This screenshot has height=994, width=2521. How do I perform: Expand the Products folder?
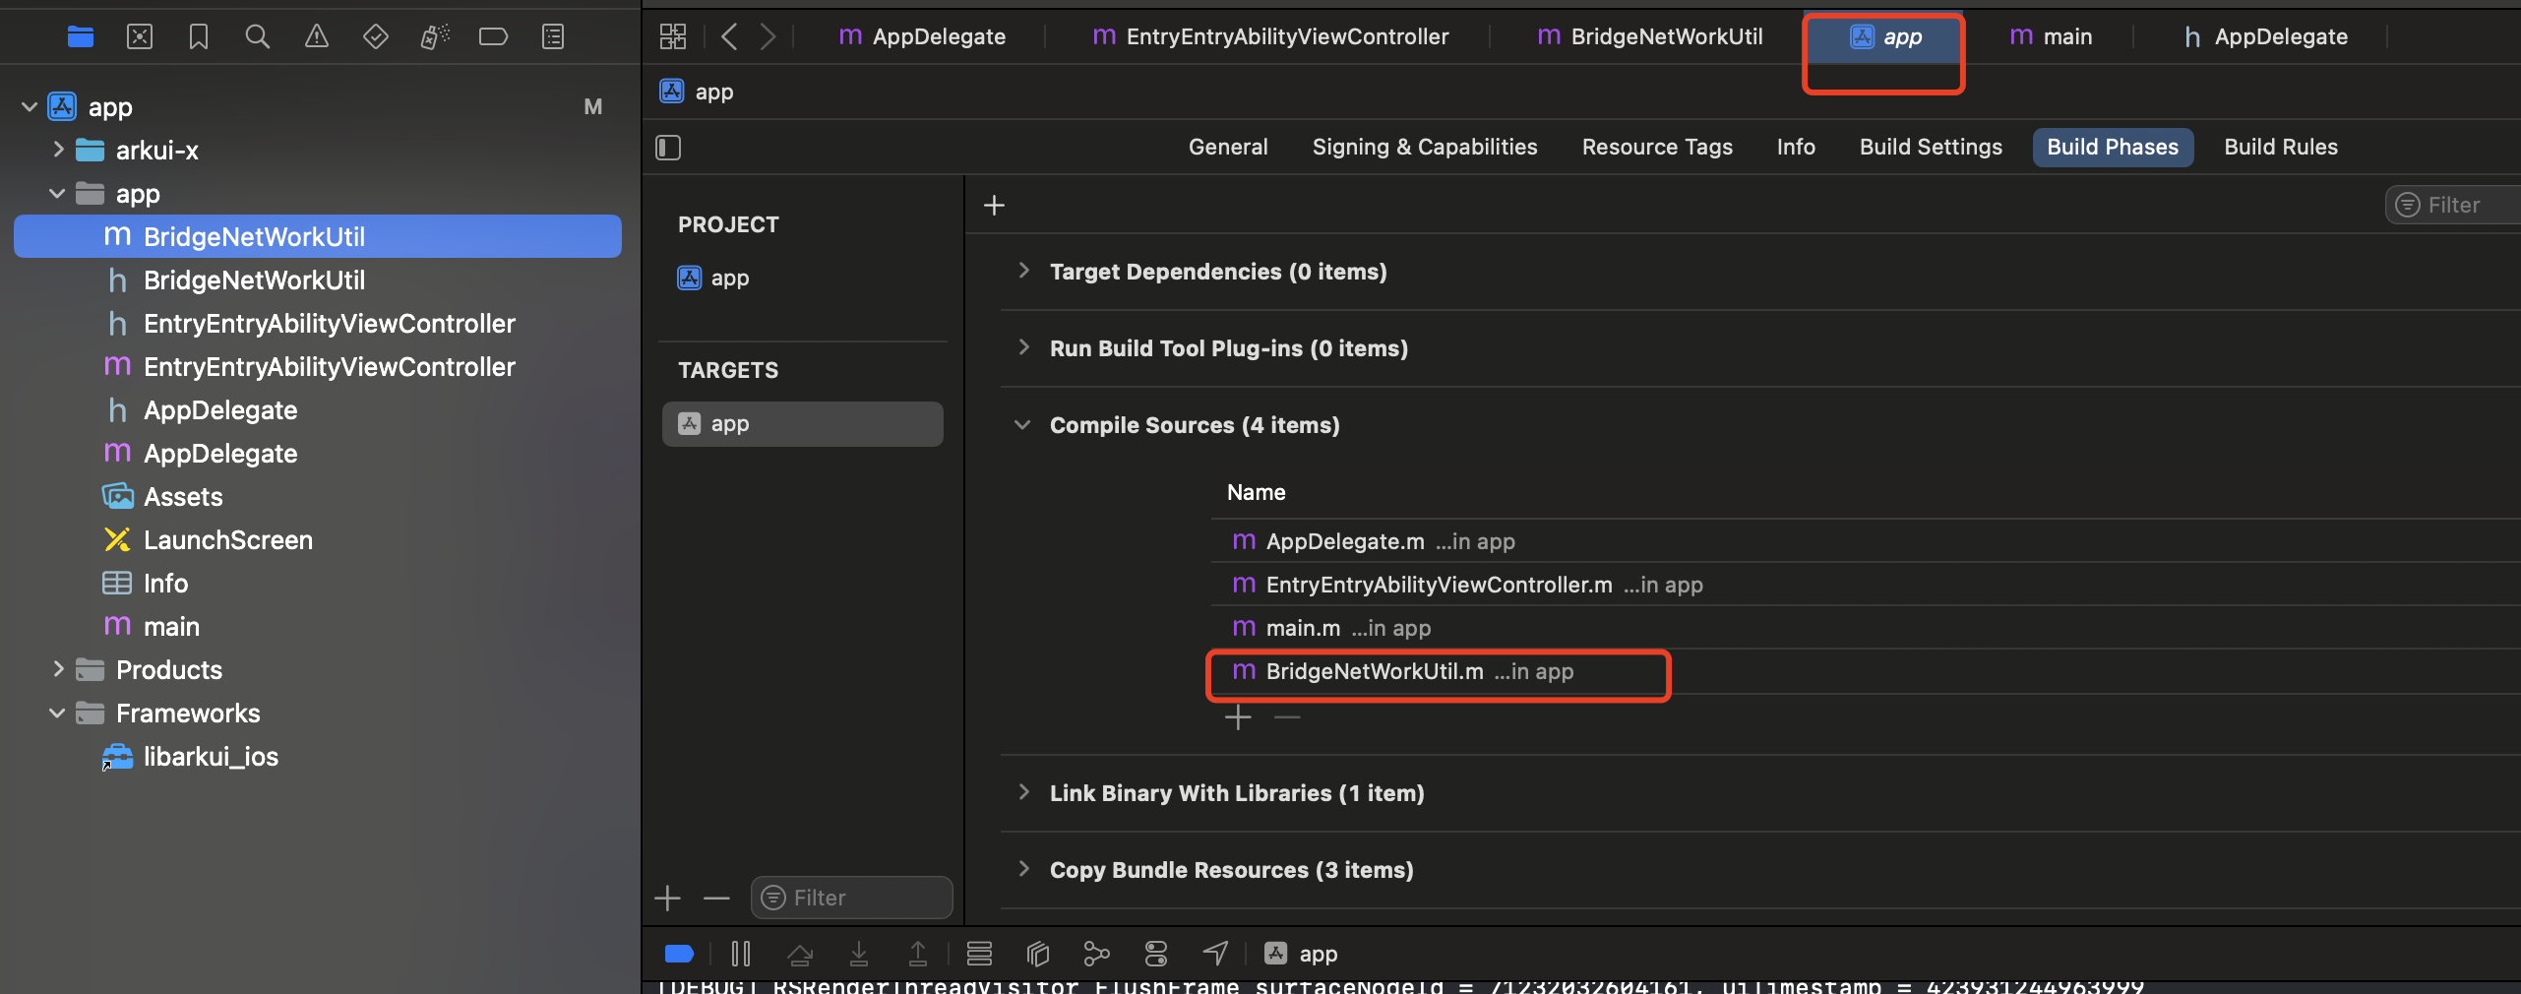click(x=58, y=669)
